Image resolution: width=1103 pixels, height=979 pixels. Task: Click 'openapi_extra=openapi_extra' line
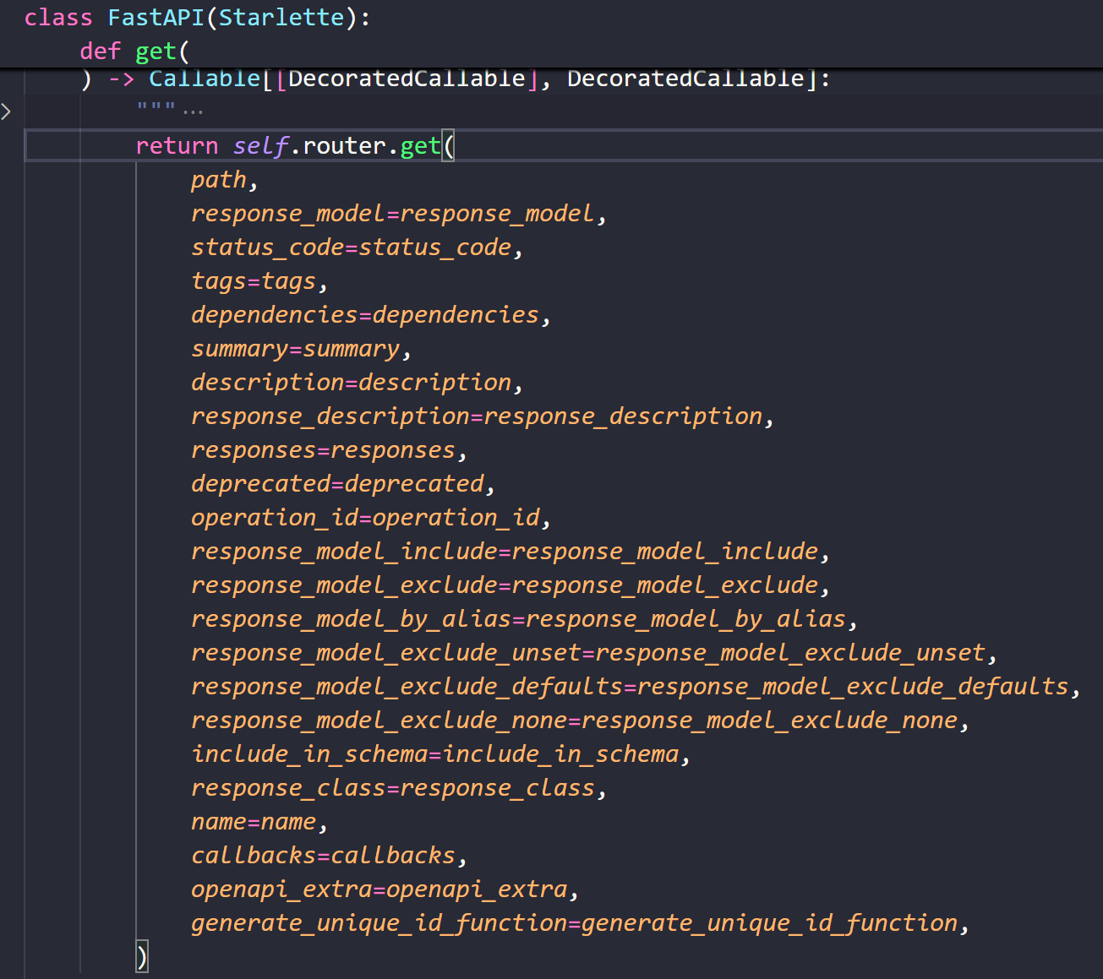[385, 889]
